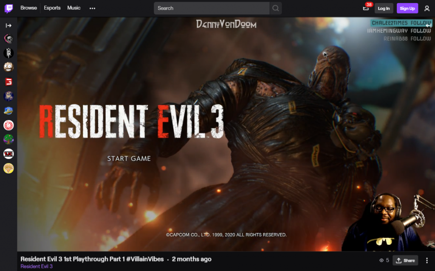Open the Twitch home logo
This screenshot has height=271, width=435.
click(x=8, y=8)
